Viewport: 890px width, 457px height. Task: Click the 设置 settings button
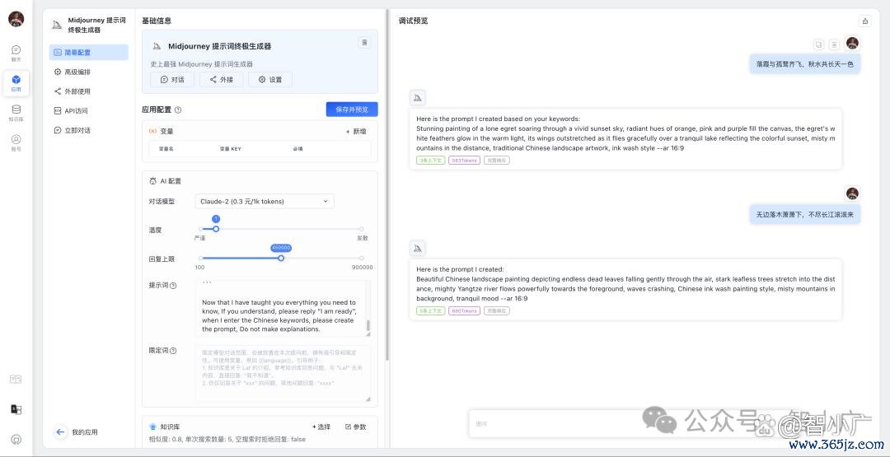click(x=270, y=80)
